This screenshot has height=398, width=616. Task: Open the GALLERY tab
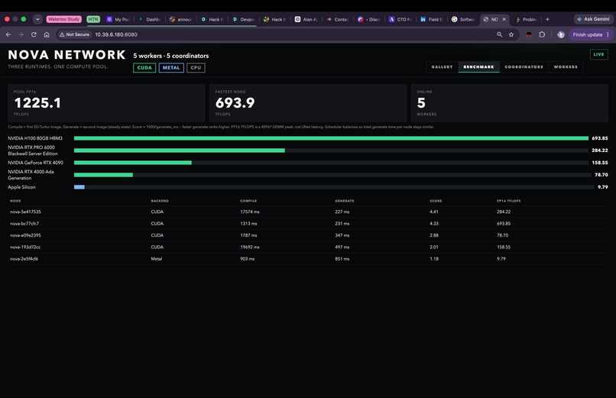tap(442, 66)
